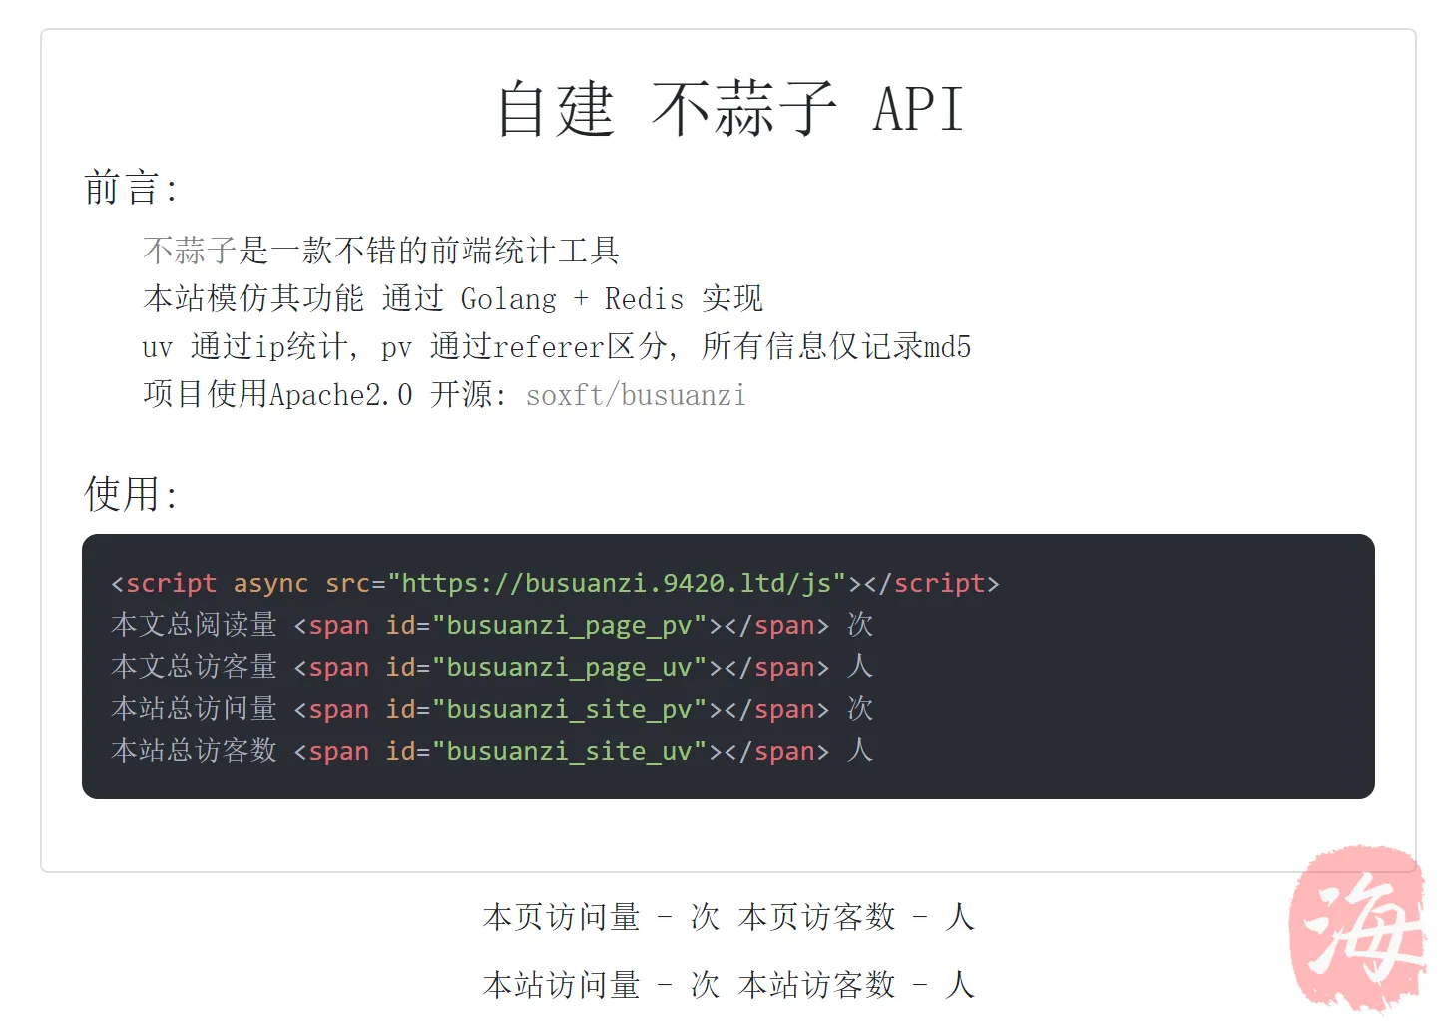Image resolution: width=1454 pixels, height=1021 pixels.
Task: Click the busuanzi_site_uv span code line
Action: click(x=491, y=751)
